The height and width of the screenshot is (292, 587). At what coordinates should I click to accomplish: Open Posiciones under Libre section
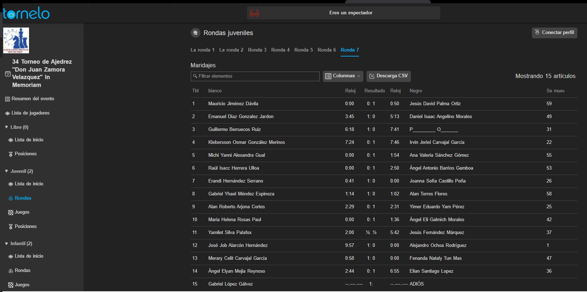(x=25, y=154)
